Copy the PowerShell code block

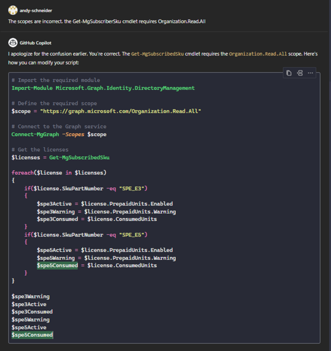(x=288, y=73)
